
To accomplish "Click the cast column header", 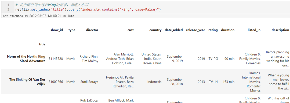I will tap(130, 30).
